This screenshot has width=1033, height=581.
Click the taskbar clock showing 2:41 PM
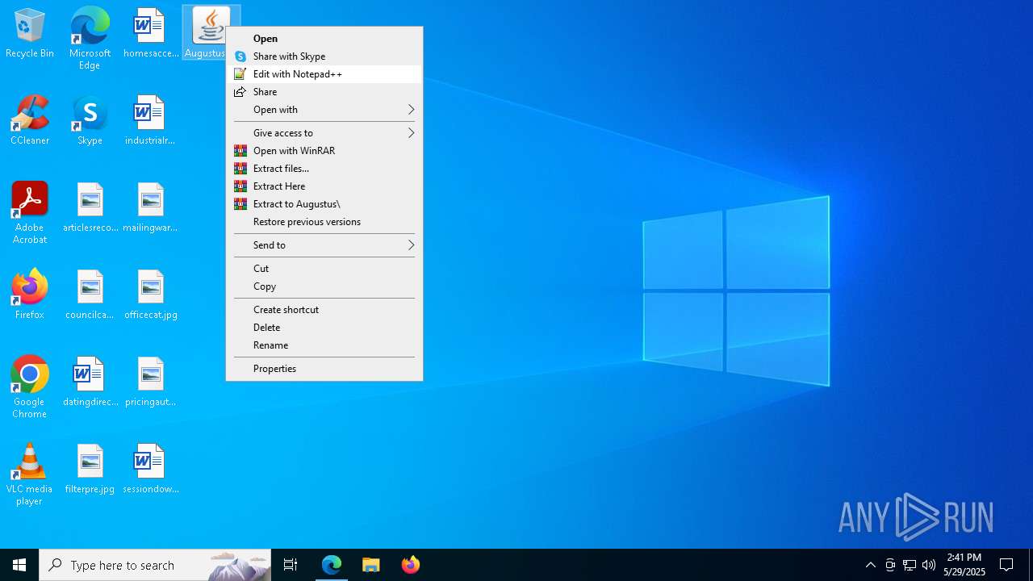pos(964,565)
